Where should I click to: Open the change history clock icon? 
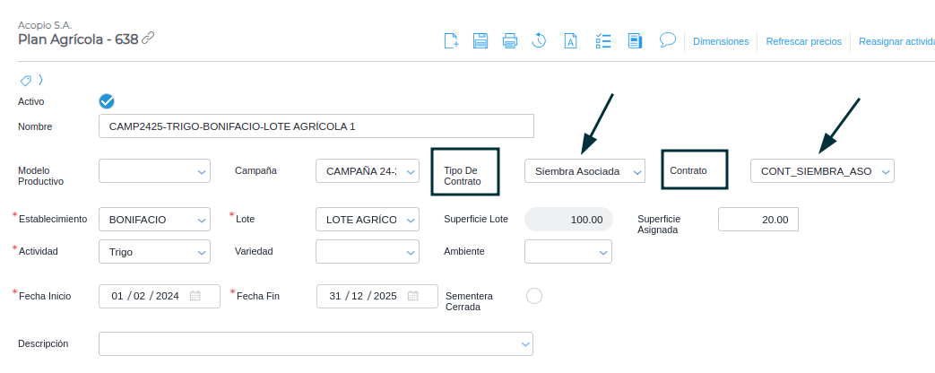(539, 40)
